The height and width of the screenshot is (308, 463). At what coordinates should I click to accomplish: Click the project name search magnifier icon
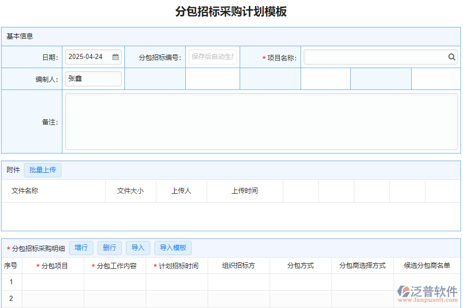(451, 57)
